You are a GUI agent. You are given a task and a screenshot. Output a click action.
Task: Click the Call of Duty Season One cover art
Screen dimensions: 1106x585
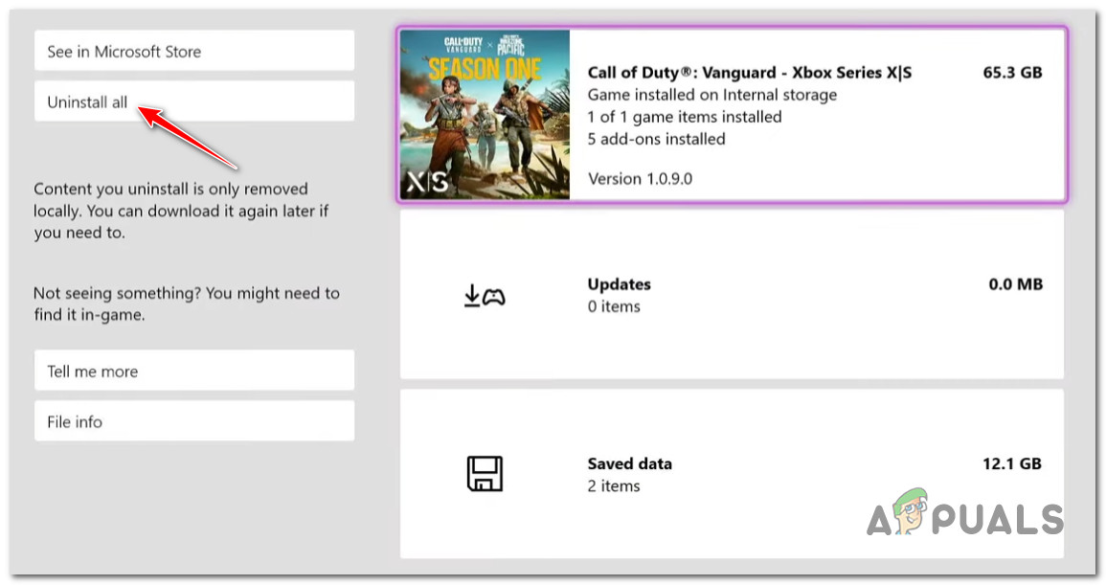coord(485,115)
